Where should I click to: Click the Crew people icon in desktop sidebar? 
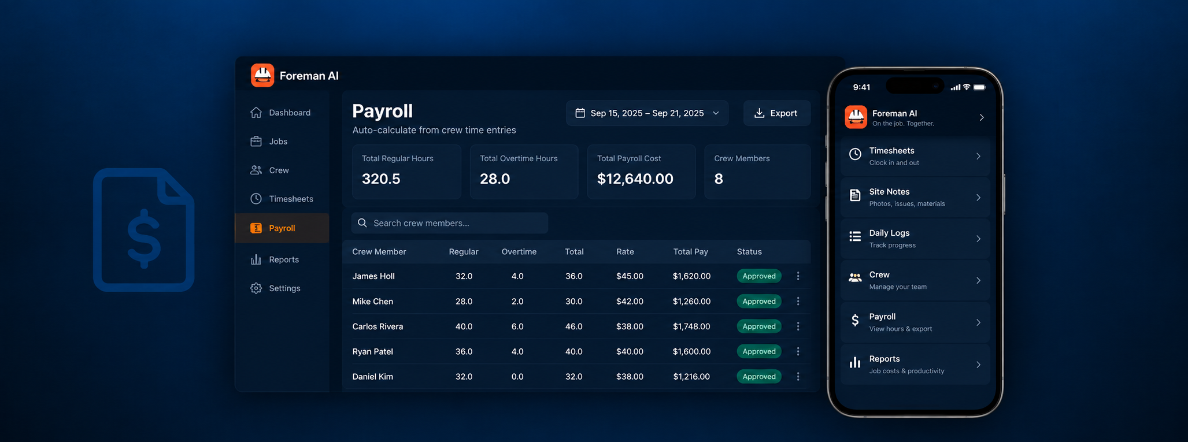pyautogui.click(x=256, y=170)
